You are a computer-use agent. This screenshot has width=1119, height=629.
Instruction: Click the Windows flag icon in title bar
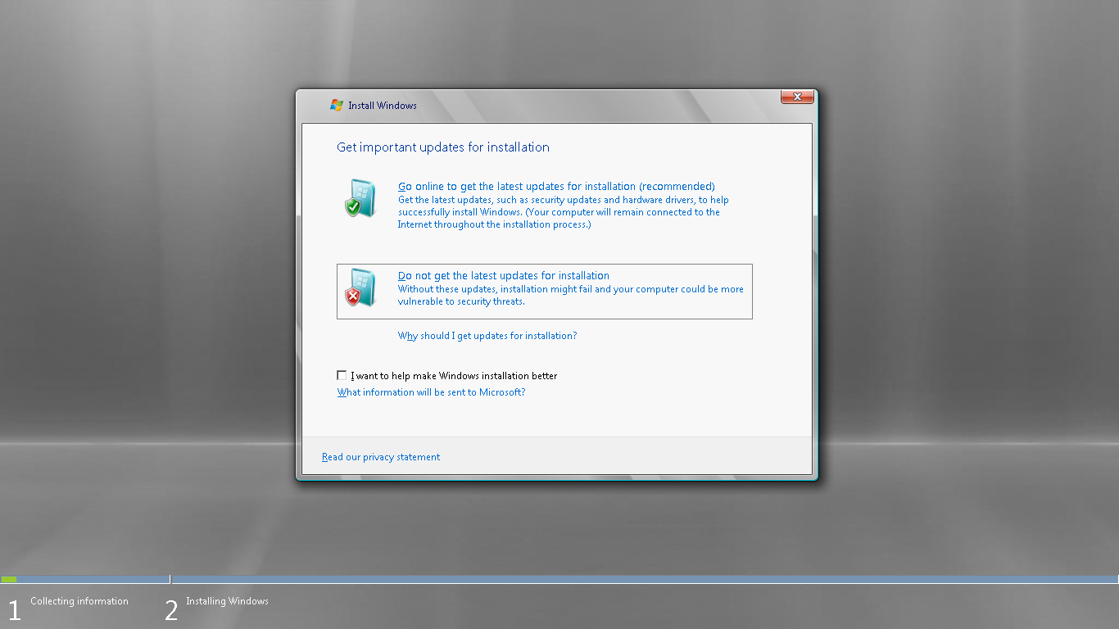[x=336, y=105]
